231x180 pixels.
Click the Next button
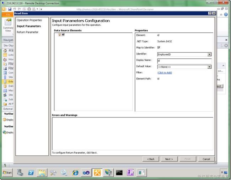click(169, 159)
